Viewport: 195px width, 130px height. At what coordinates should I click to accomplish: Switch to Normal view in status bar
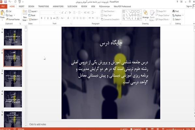pyautogui.click(x=147, y=129)
